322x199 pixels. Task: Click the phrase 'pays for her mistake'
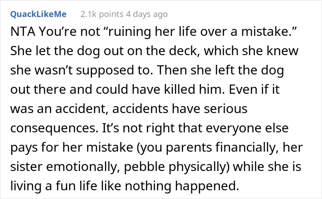(72, 148)
